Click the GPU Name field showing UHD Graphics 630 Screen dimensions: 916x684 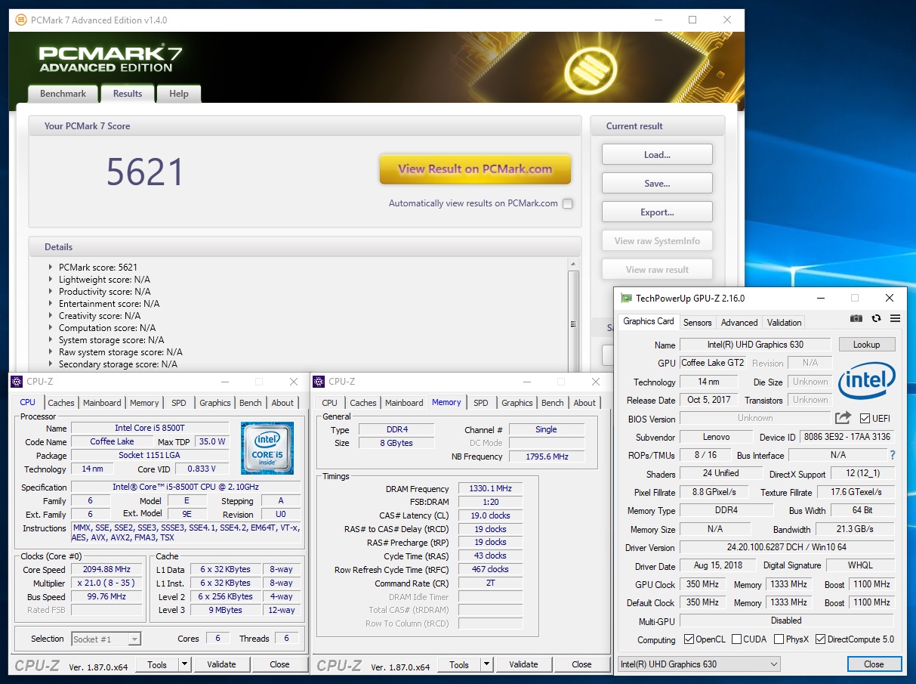coord(755,345)
